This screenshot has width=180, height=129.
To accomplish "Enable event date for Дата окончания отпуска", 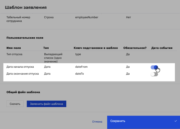I will point(154,74).
